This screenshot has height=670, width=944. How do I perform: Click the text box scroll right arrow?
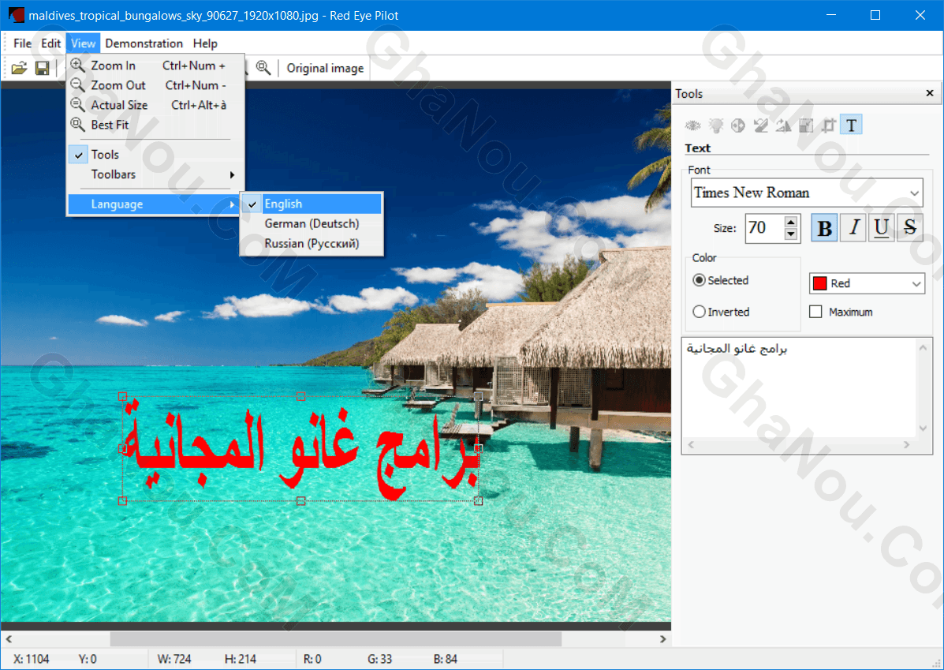pyautogui.click(x=907, y=444)
